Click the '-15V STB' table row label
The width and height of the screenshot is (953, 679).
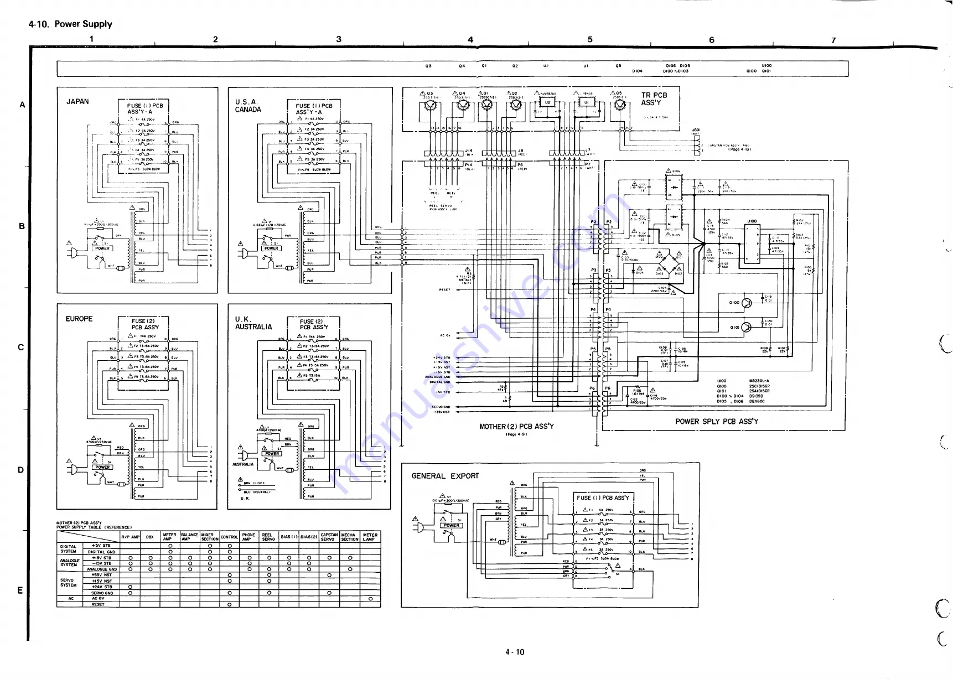[101, 563]
